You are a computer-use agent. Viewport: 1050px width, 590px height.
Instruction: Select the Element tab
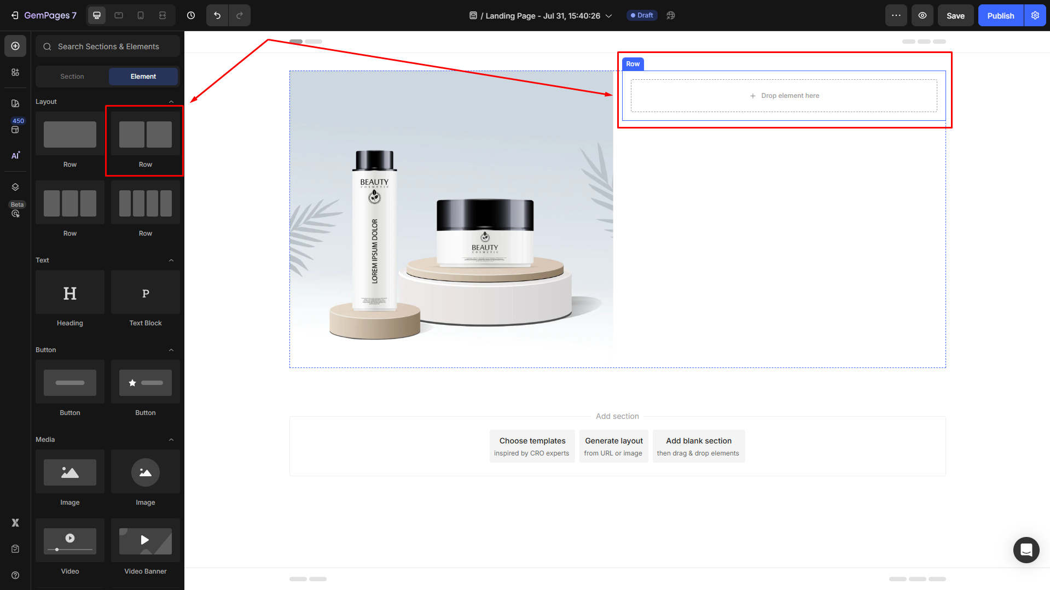tap(143, 77)
